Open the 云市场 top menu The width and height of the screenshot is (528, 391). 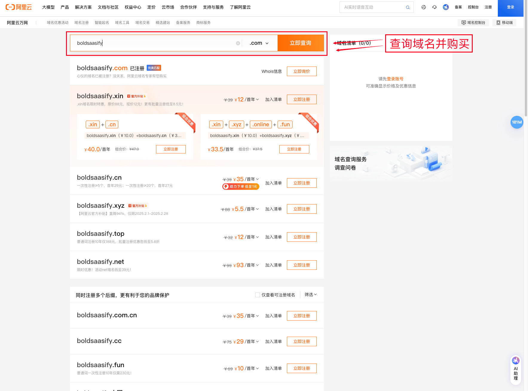click(x=168, y=7)
